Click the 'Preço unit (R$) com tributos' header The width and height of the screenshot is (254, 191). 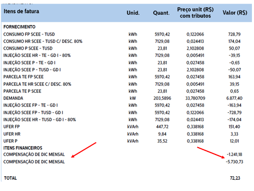(x=195, y=13)
